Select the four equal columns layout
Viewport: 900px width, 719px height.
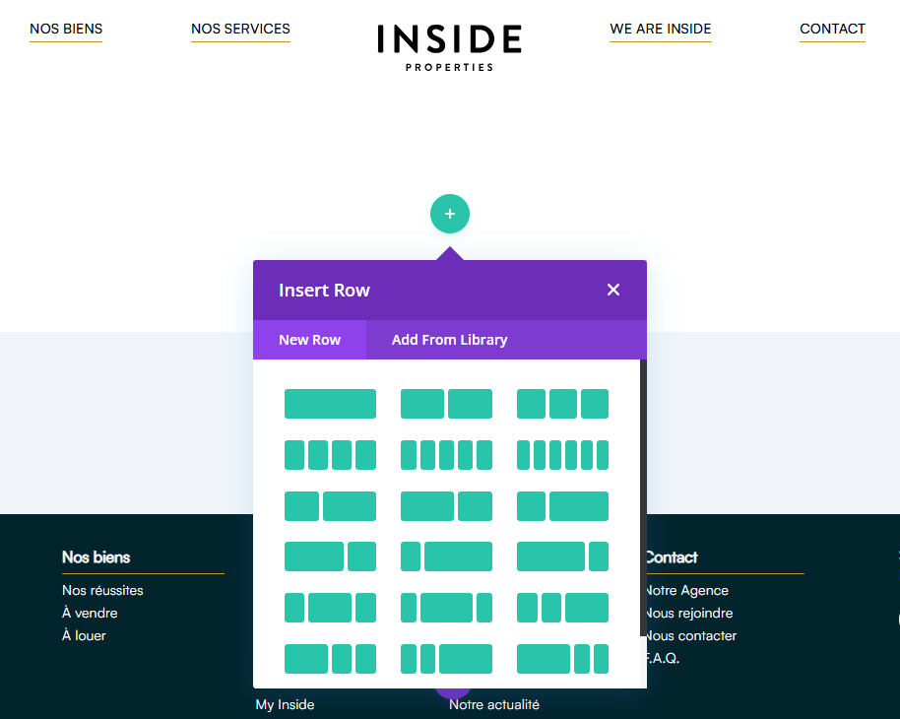330,455
